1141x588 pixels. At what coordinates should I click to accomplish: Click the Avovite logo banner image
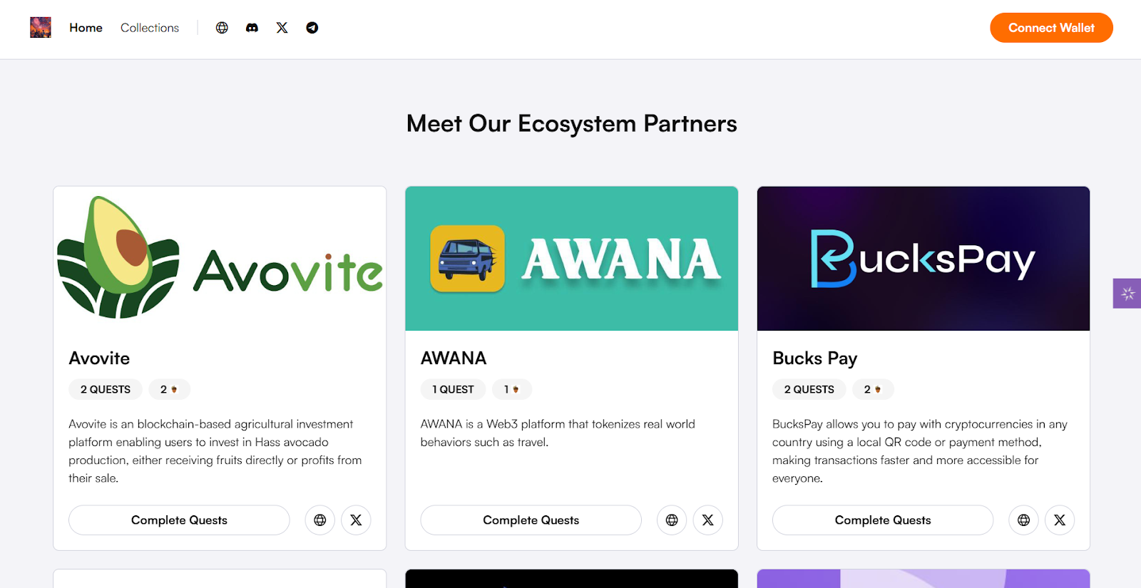click(x=220, y=259)
